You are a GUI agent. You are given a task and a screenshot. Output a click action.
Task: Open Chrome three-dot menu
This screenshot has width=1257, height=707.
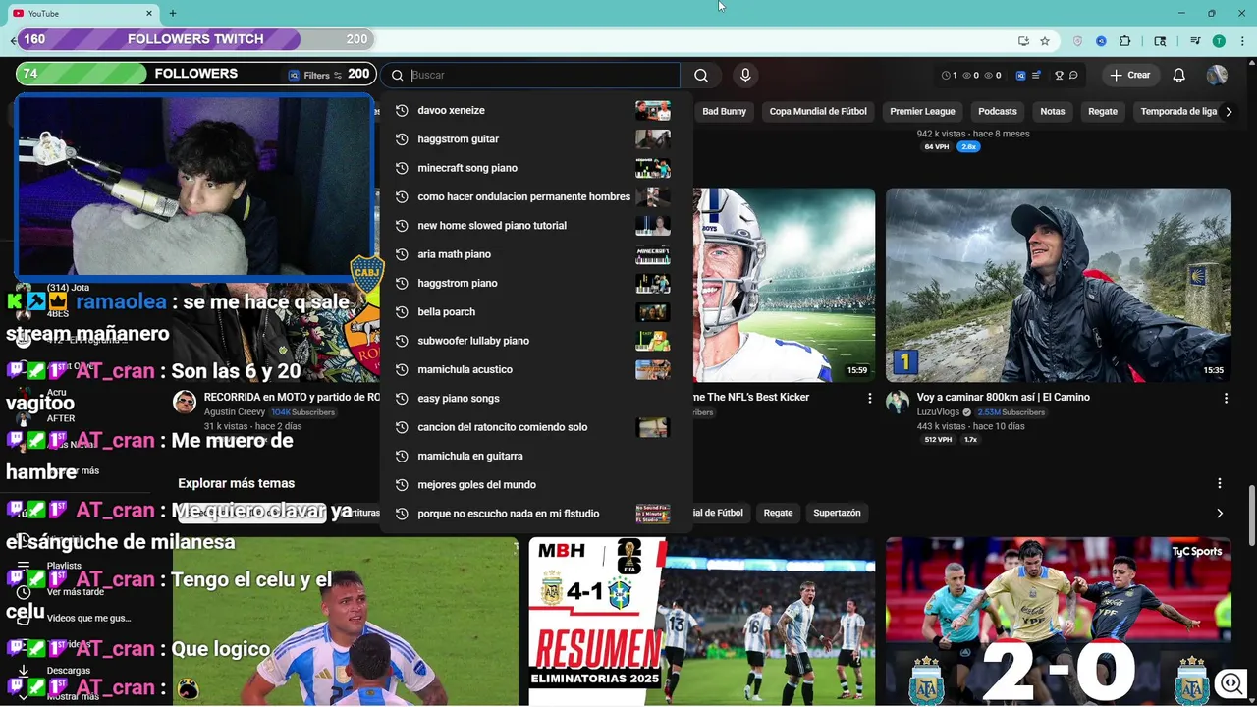click(1242, 41)
